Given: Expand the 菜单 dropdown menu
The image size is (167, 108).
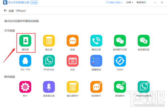Looking at the screenshot, I should coord(129,2).
